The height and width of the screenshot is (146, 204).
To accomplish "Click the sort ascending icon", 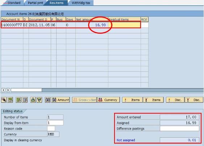I will (33, 100).
